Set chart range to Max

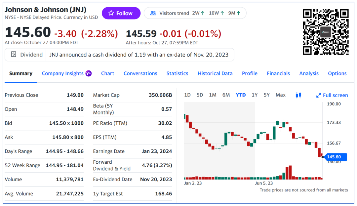281,95
